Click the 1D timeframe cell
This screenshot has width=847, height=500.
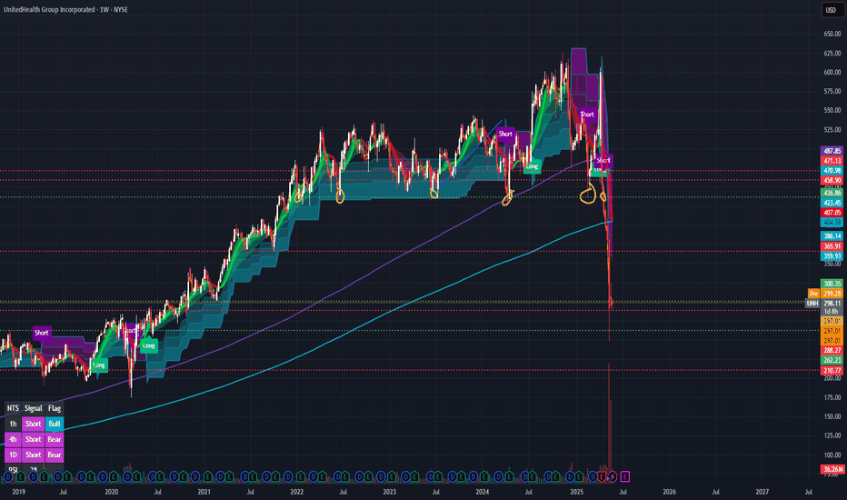13,455
